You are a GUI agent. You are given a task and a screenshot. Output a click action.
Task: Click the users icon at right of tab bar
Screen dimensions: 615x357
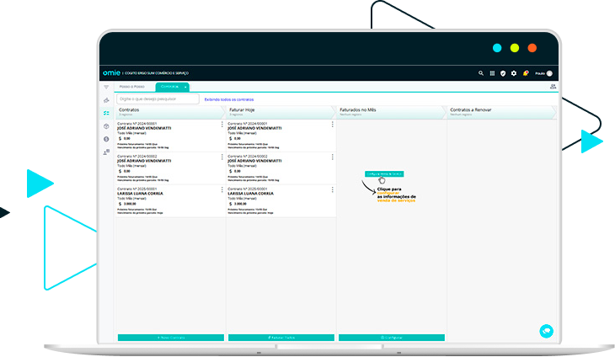point(553,87)
